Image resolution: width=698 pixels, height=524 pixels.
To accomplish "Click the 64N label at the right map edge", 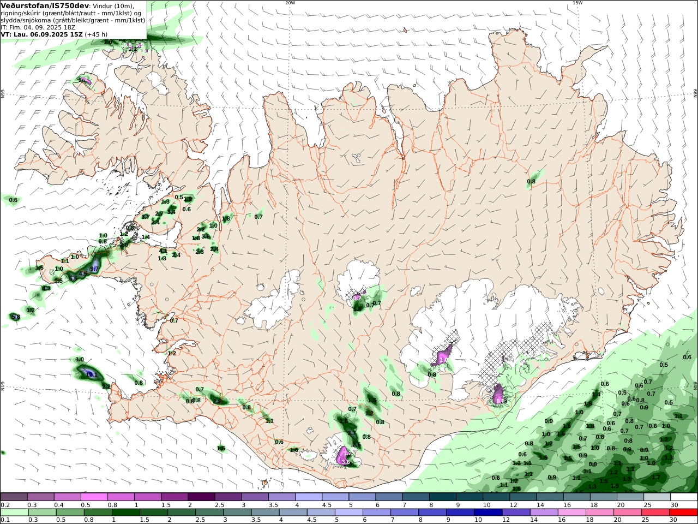I will pyautogui.click(x=695, y=385).
